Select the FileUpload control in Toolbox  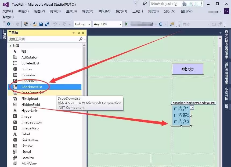coord(30,99)
